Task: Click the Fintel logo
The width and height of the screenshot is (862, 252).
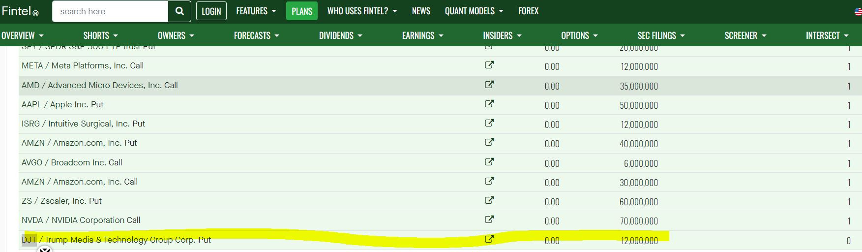Action: [x=20, y=11]
